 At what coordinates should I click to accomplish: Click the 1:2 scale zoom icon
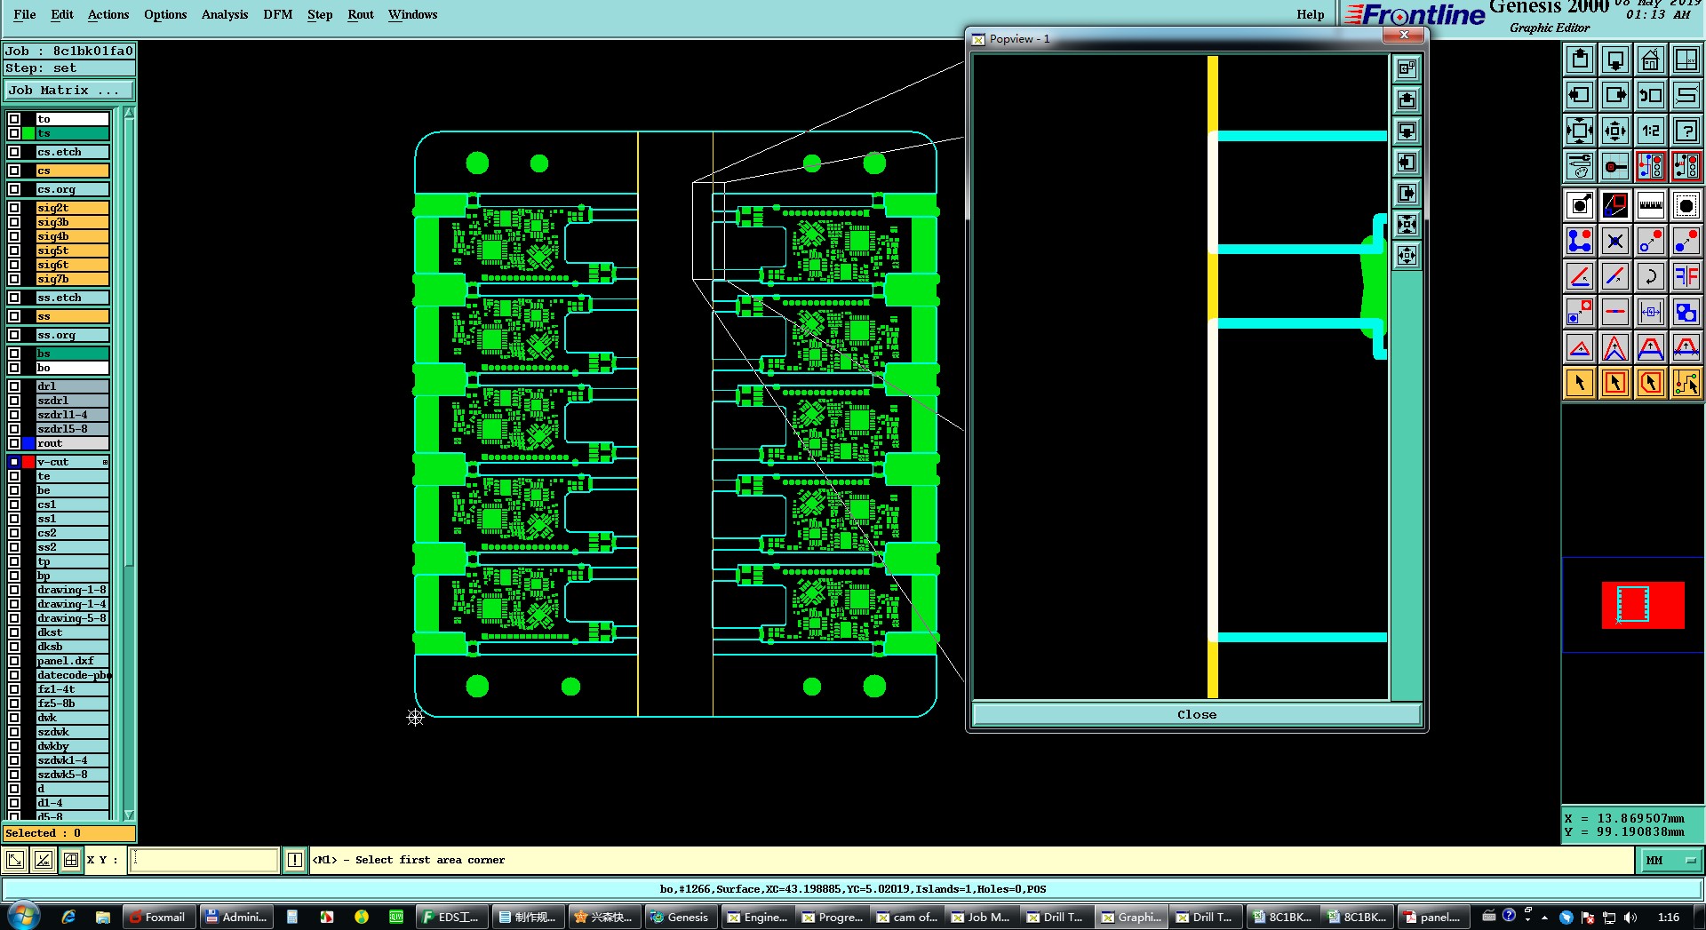(x=1650, y=131)
